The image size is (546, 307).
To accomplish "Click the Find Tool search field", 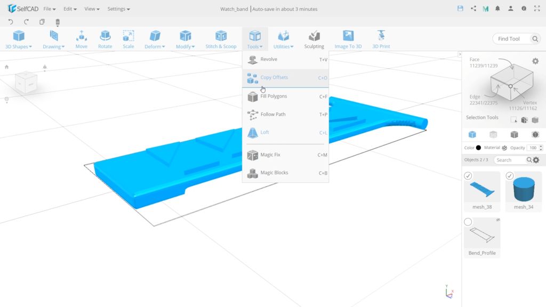I will pos(509,39).
